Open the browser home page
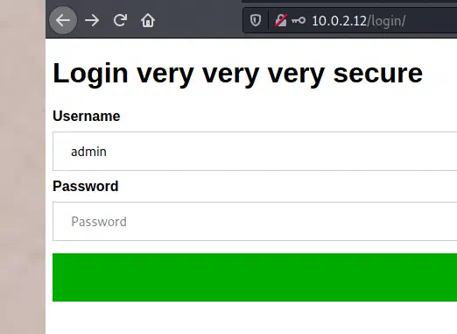 coord(148,20)
